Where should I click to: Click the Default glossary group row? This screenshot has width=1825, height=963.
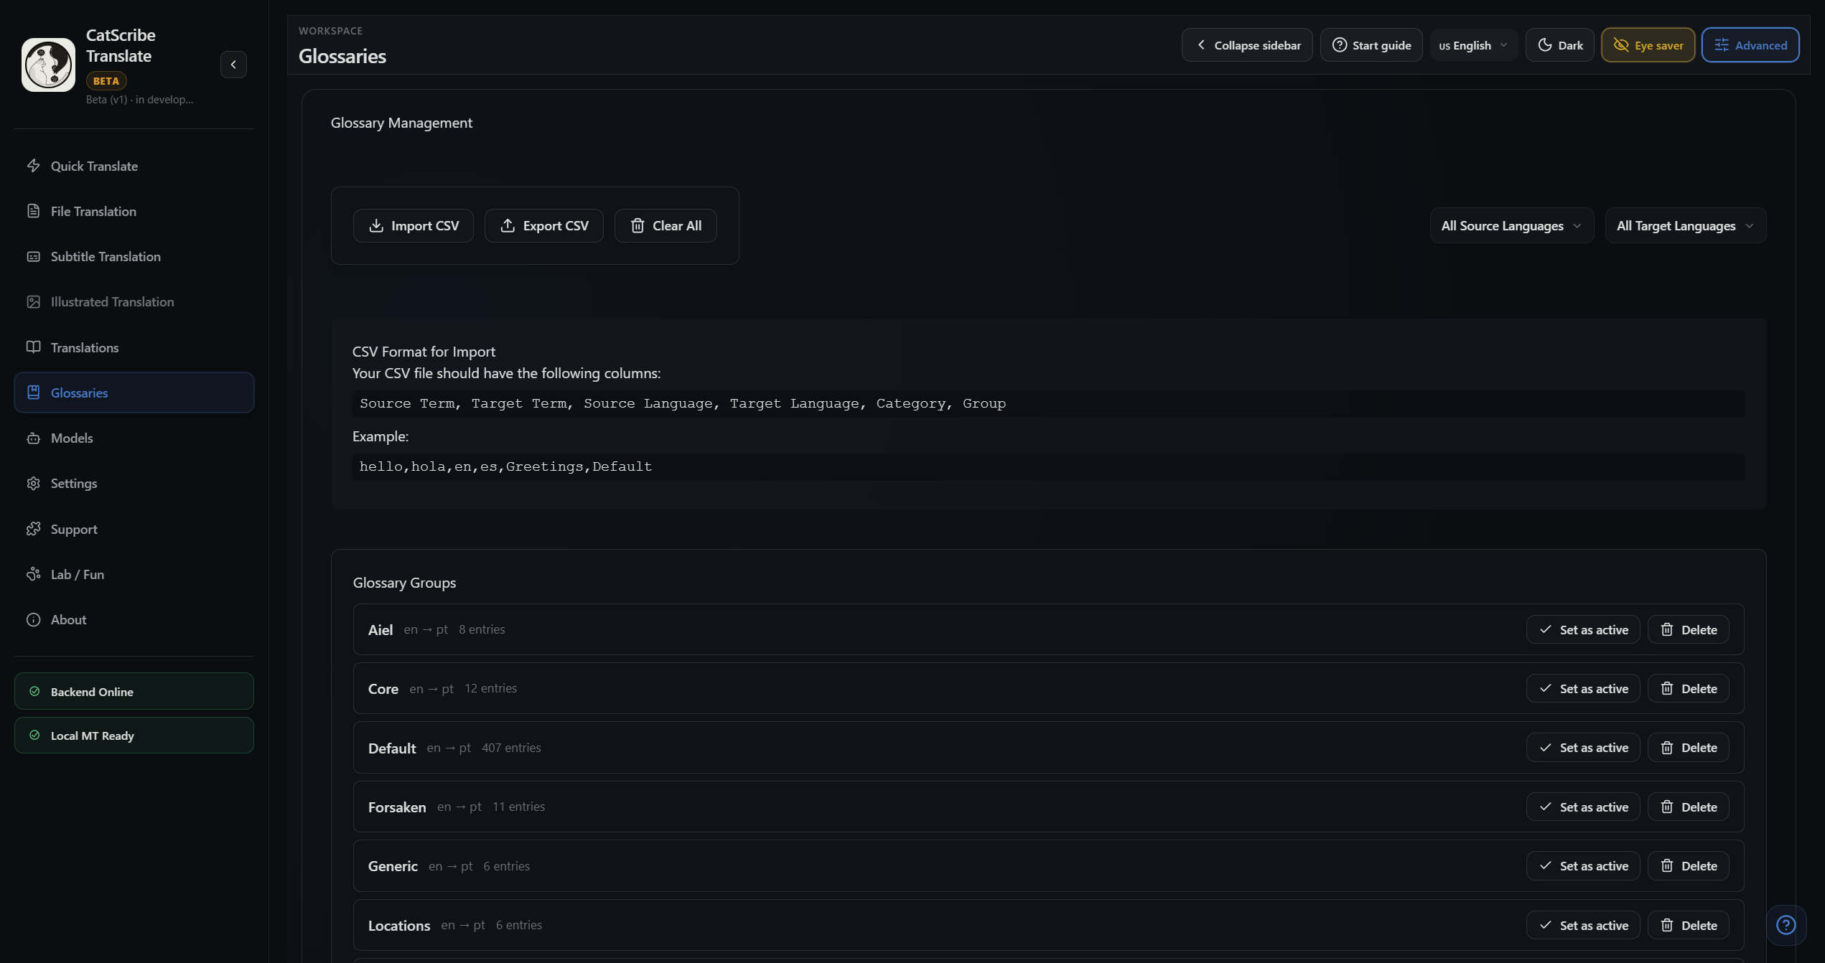point(862,748)
